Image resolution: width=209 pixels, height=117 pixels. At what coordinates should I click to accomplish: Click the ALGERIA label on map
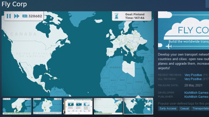point(115,68)
